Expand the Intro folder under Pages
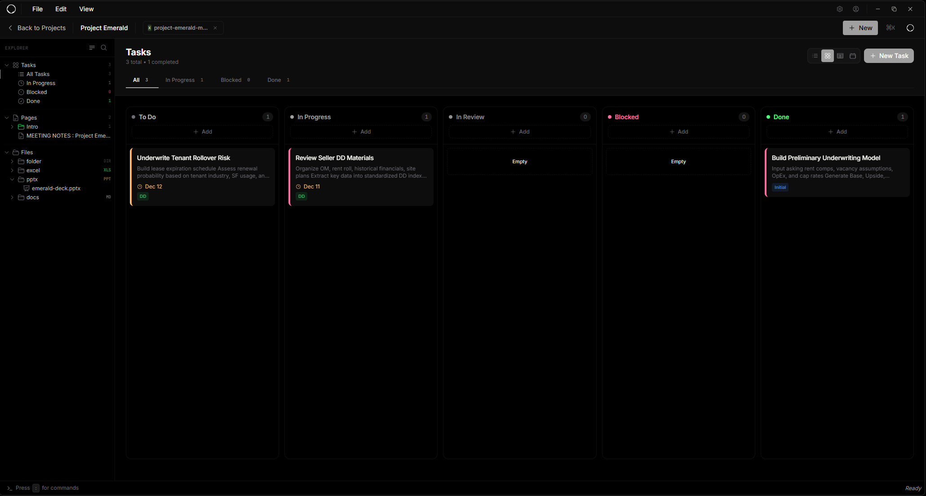 (12, 127)
